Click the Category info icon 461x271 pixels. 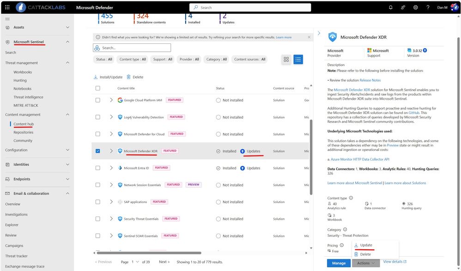tap(345, 229)
